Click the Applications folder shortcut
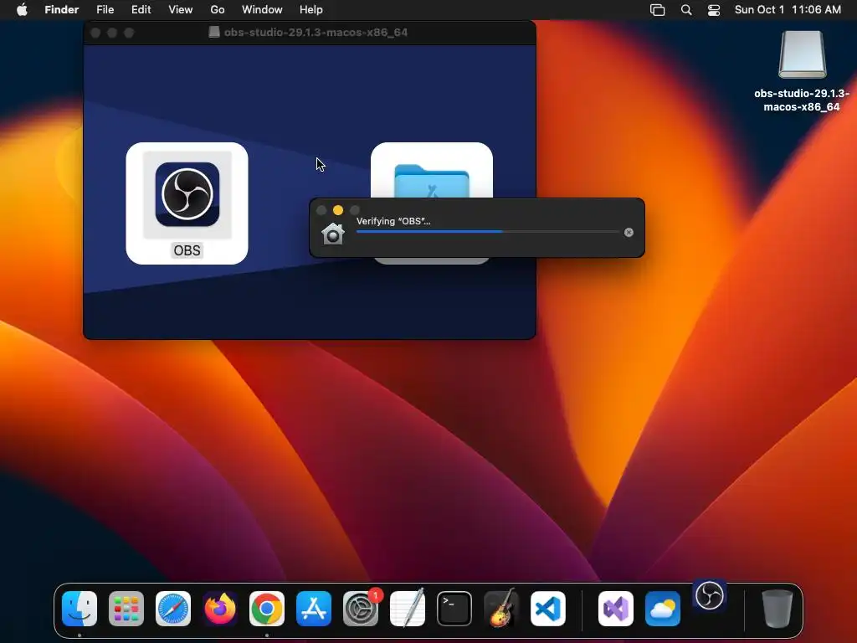 (432, 181)
